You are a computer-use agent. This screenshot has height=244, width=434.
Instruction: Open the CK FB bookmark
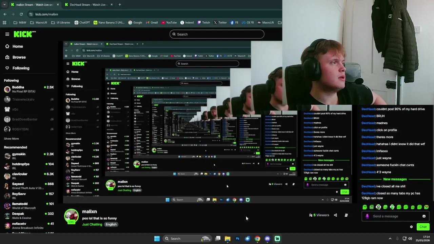(x=247, y=23)
